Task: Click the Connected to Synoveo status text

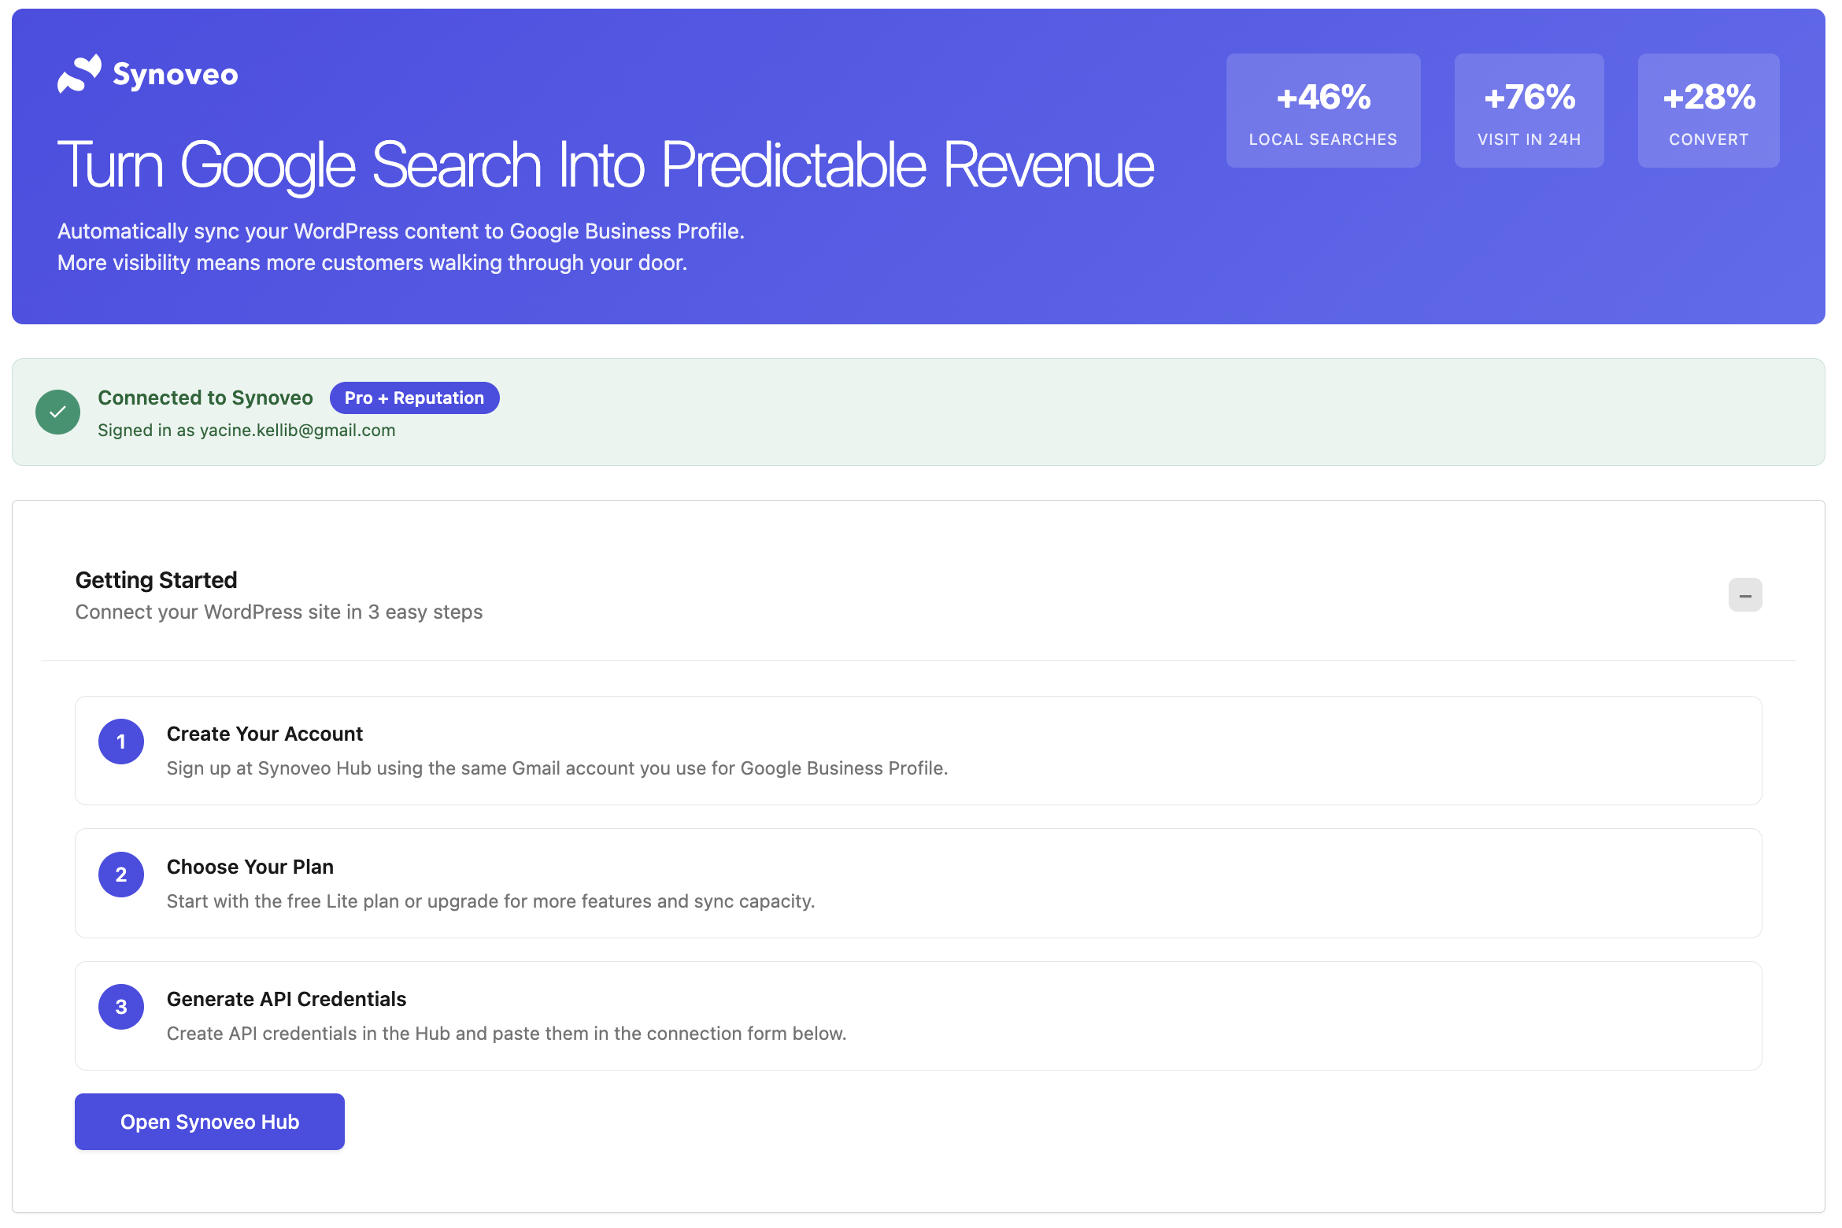Action: tap(205, 398)
